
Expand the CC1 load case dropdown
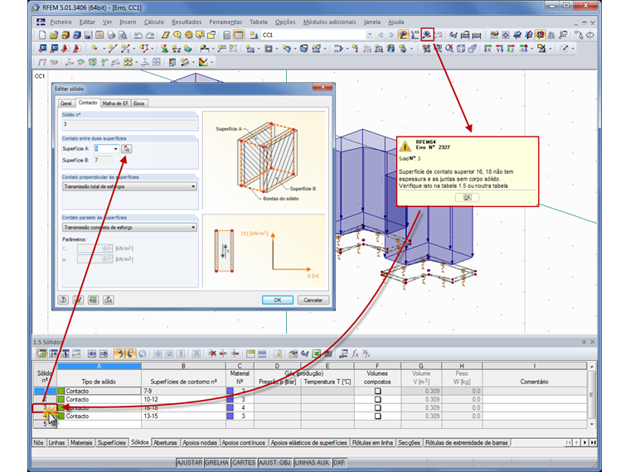[x=369, y=36]
